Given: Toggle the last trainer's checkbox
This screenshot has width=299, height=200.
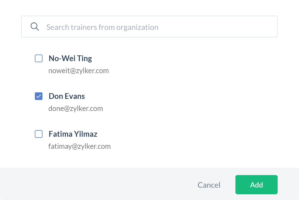Looking at the screenshot, I should pyautogui.click(x=39, y=134).
